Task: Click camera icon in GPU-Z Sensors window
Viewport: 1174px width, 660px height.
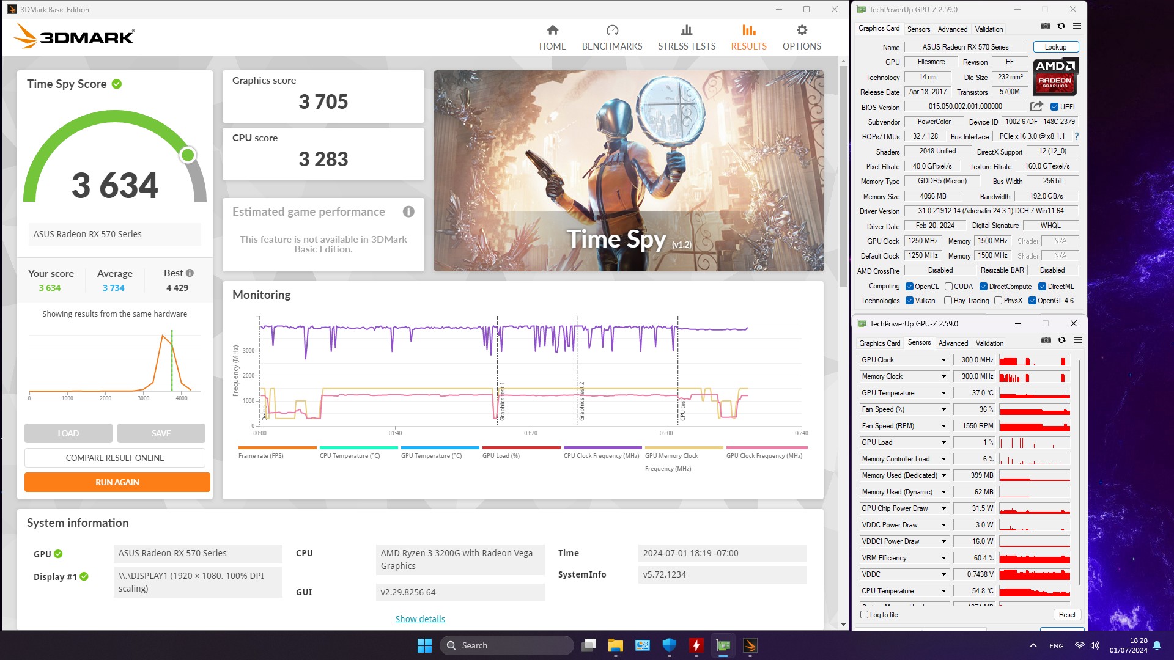Action: coord(1046,340)
